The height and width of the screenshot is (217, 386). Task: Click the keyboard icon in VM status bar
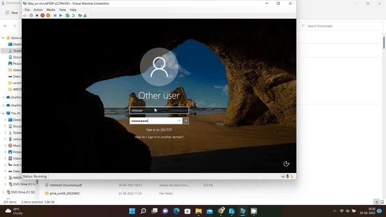(x=283, y=176)
